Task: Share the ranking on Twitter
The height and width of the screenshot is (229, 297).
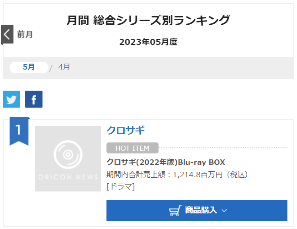Action: coord(11,99)
